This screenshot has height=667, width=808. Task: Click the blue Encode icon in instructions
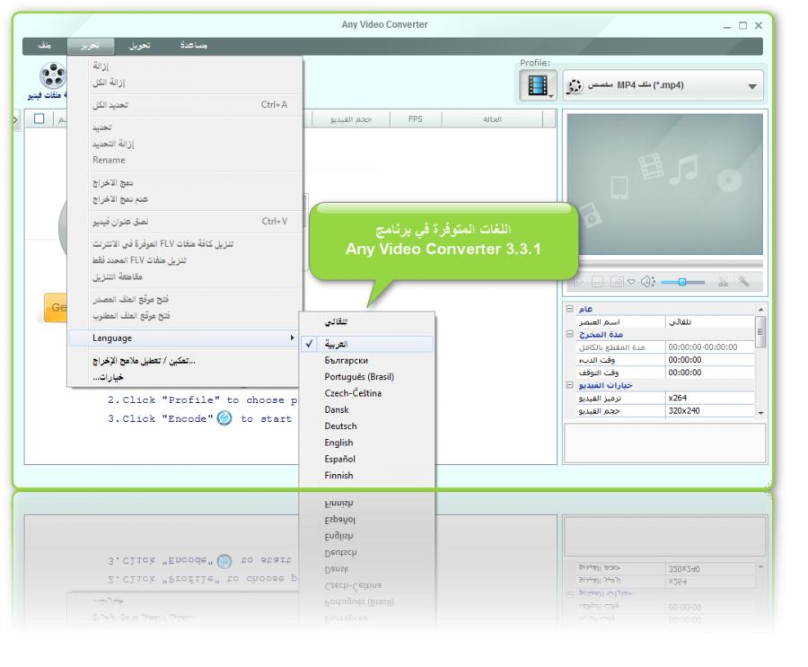coord(220,419)
